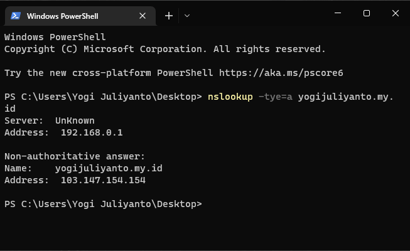
Task: Click the 192.168.0.1 server address
Action: tap(92, 132)
